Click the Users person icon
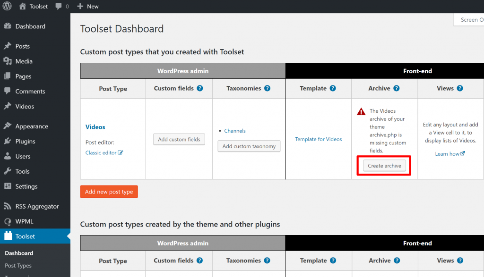 pos(8,156)
